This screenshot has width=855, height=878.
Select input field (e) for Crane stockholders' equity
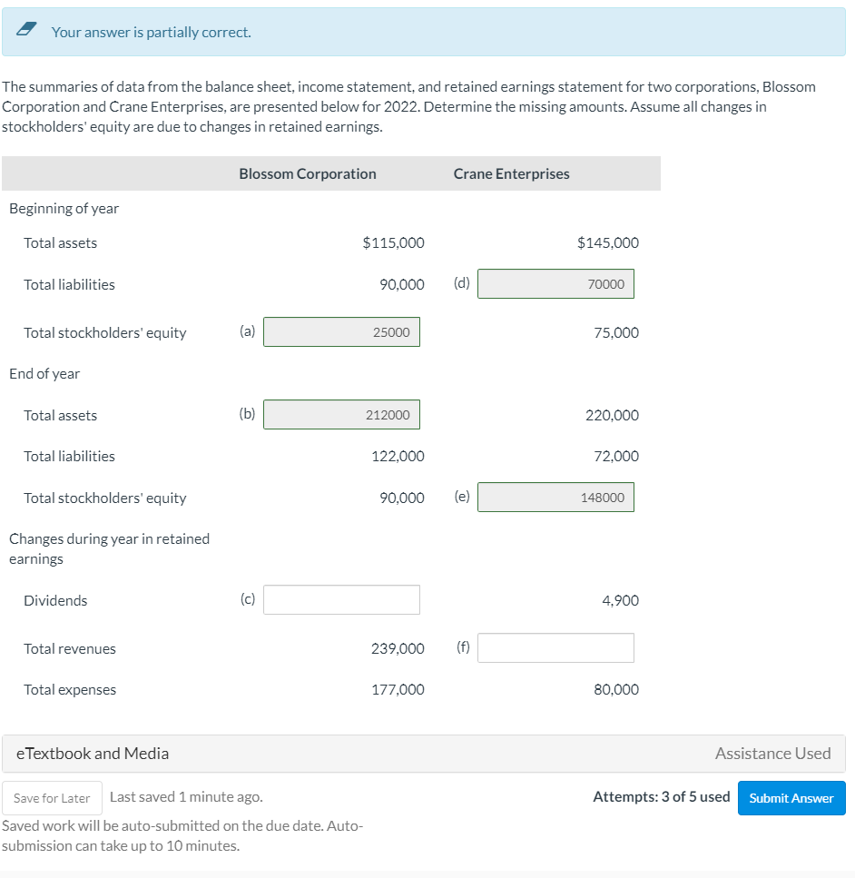click(x=555, y=497)
